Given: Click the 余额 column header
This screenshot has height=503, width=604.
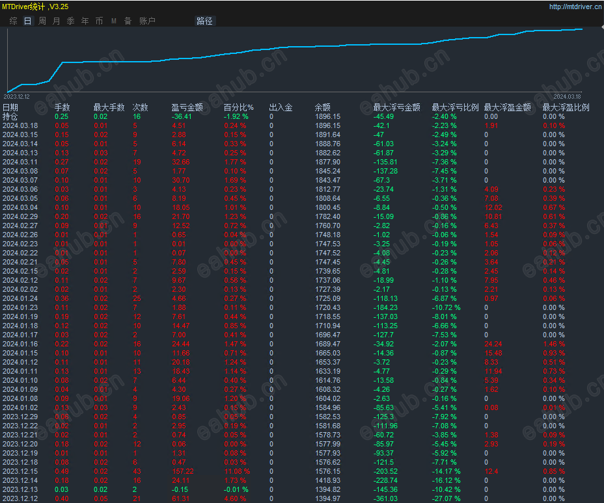Looking at the screenshot, I should point(322,107).
